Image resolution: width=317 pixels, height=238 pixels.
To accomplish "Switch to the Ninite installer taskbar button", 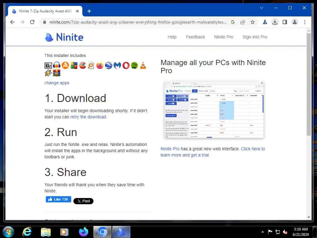I will (x=121, y=232).
